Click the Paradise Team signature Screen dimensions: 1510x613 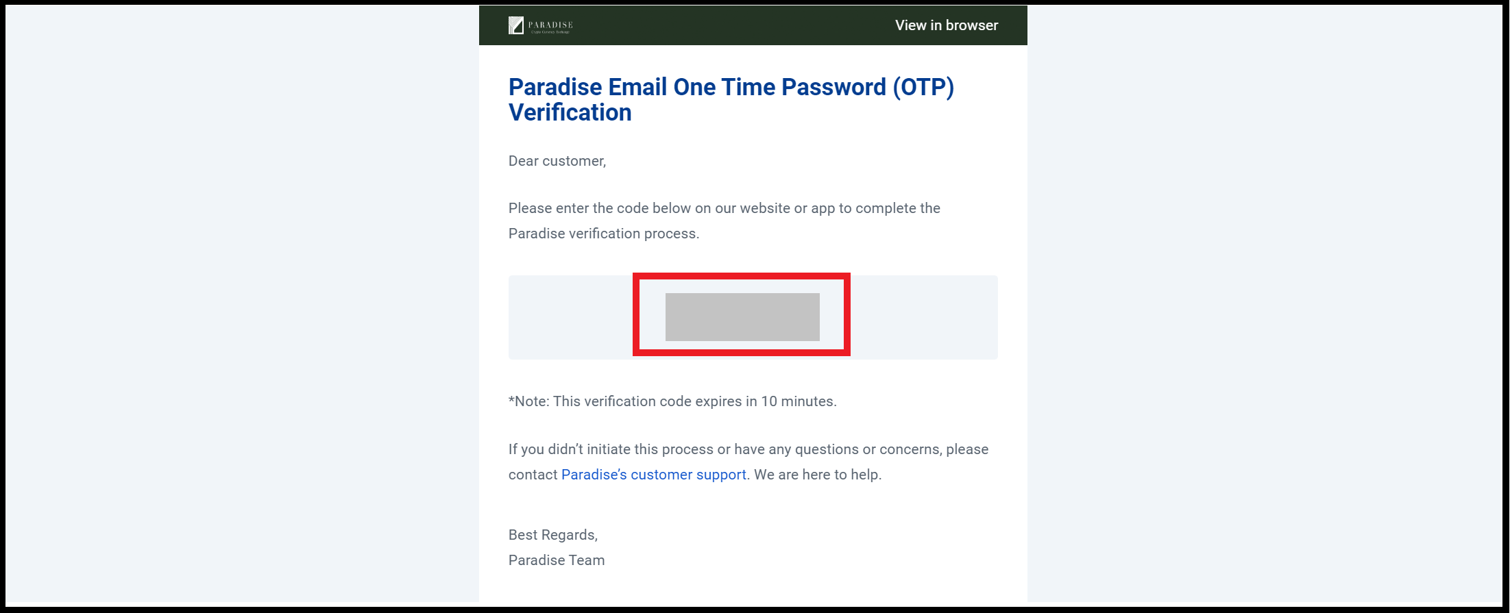(557, 560)
